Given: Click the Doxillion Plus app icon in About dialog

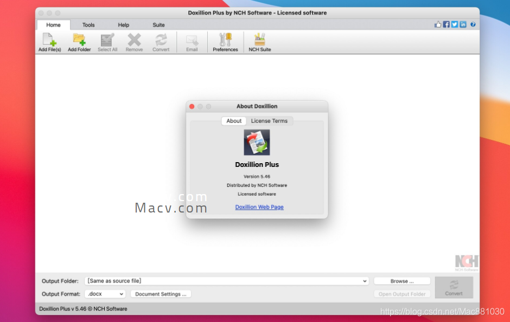Looking at the screenshot, I should (x=257, y=143).
